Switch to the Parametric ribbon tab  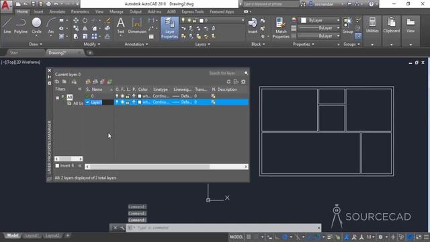(80, 12)
